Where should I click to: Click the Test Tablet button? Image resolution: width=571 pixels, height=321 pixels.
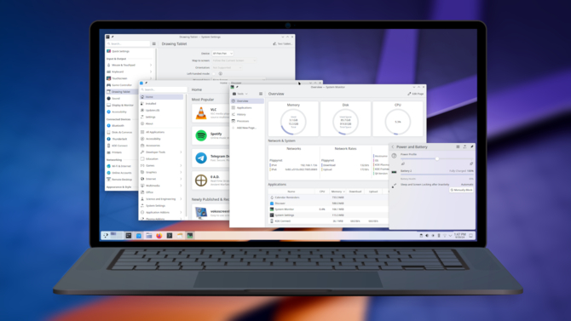pos(283,43)
